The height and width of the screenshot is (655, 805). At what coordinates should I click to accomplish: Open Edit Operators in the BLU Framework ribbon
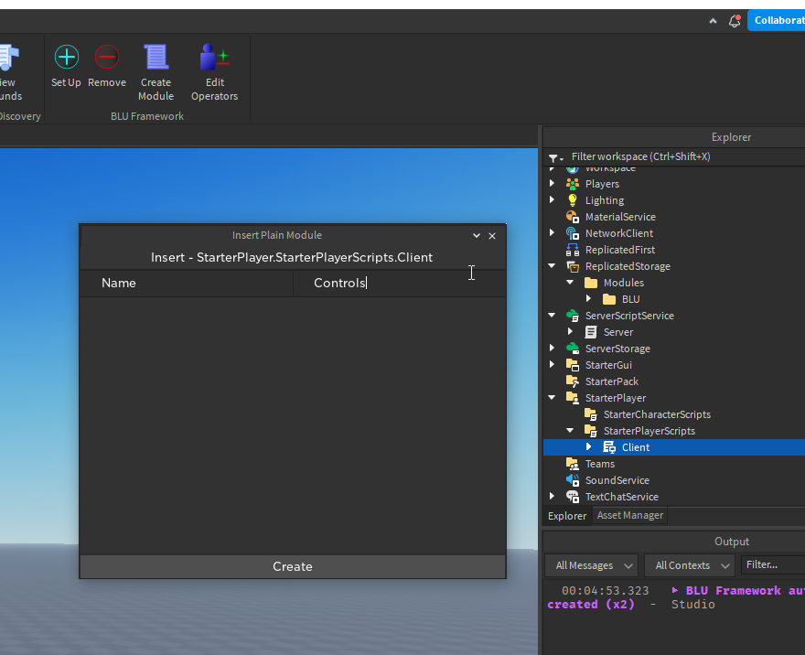click(x=214, y=57)
